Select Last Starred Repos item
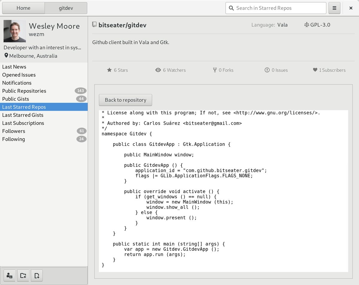This screenshot has height=285, width=359. 44,107
